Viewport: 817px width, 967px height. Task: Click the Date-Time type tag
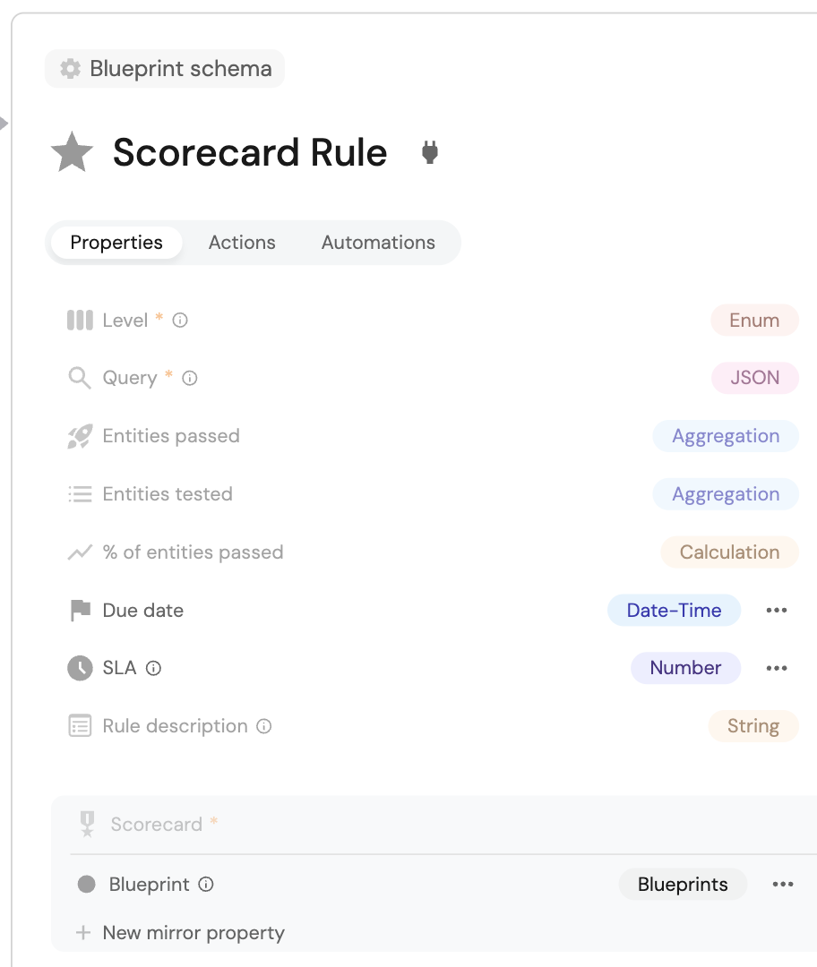coord(674,611)
